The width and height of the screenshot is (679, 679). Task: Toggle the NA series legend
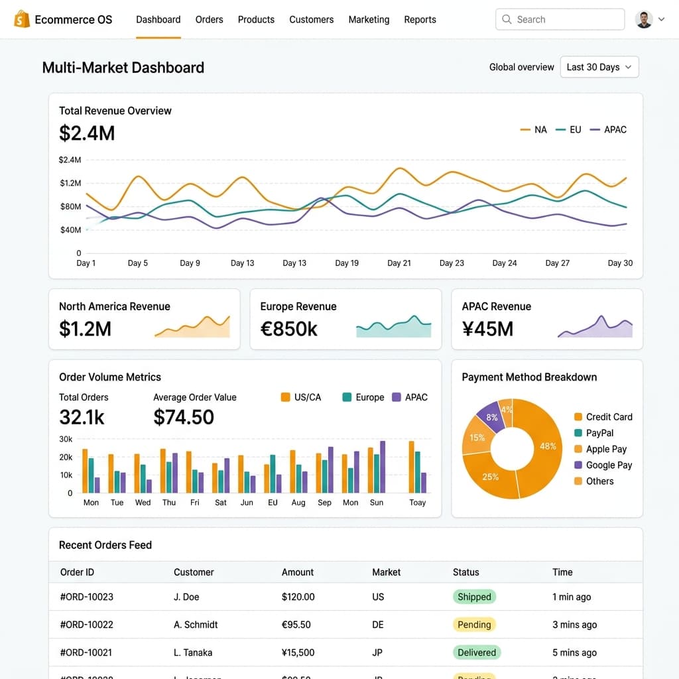tap(534, 129)
